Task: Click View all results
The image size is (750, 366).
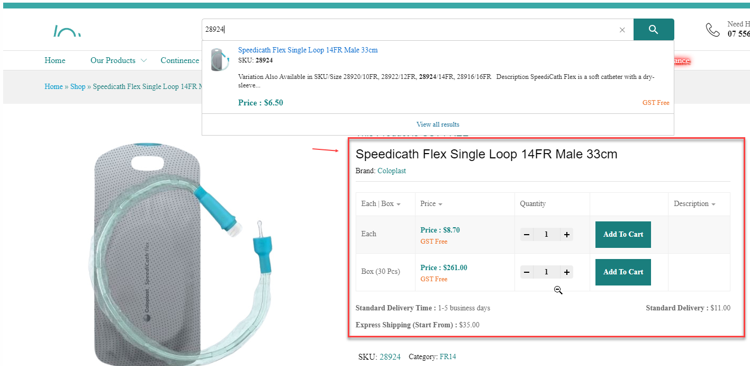Action: [x=438, y=124]
